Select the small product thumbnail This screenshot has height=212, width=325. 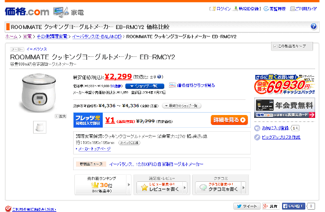pyautogui.click(x=39, y=127)
